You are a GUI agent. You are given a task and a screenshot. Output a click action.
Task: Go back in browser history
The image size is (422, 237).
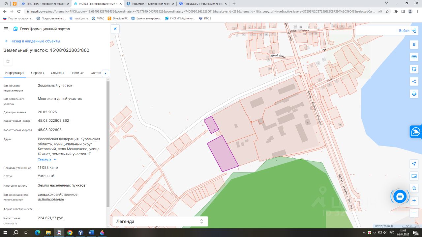coord(4,11)
